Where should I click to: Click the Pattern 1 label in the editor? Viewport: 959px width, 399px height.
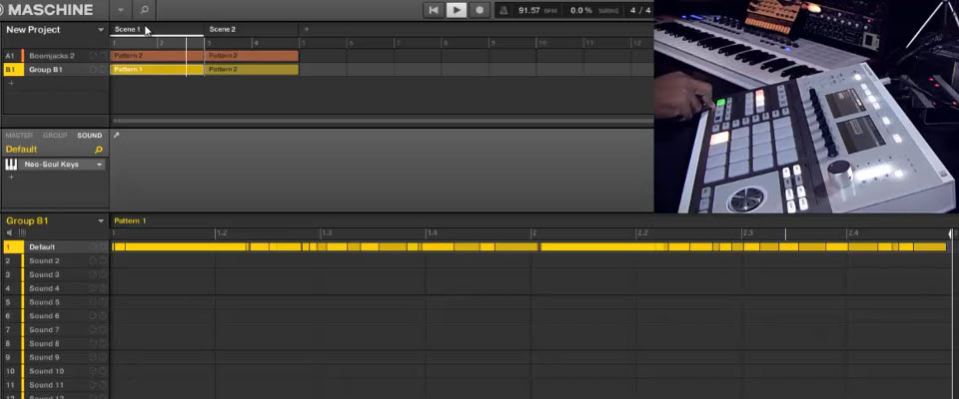coord(130,221)
